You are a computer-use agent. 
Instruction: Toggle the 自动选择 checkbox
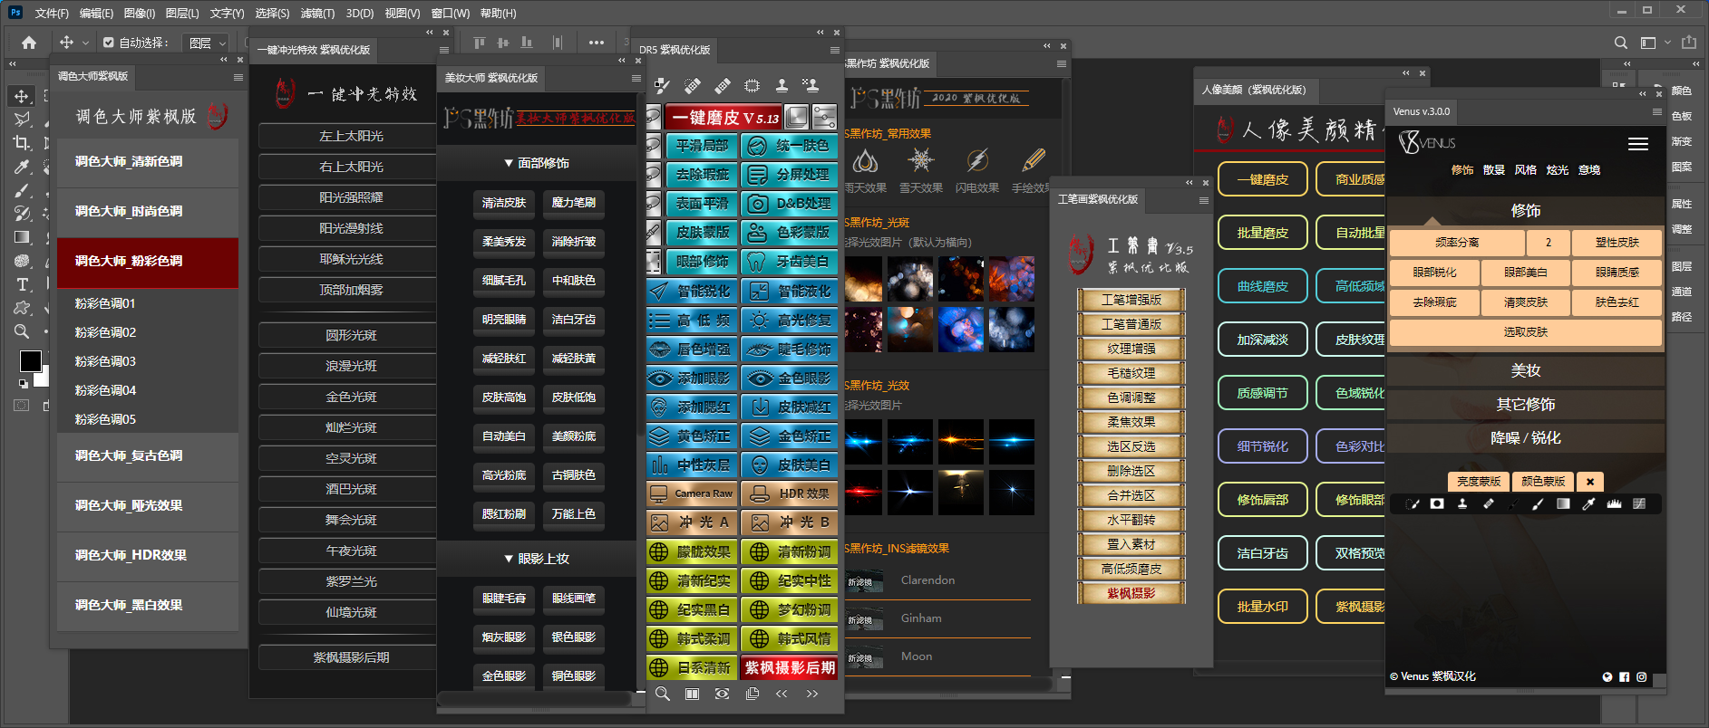click(x=109, y=43)
